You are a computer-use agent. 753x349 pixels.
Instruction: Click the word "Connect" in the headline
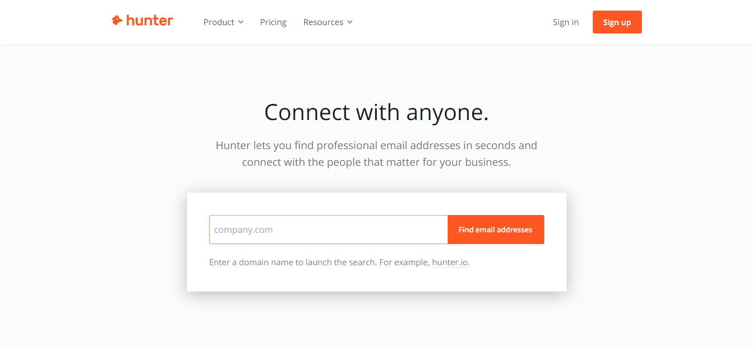(307, 112)
